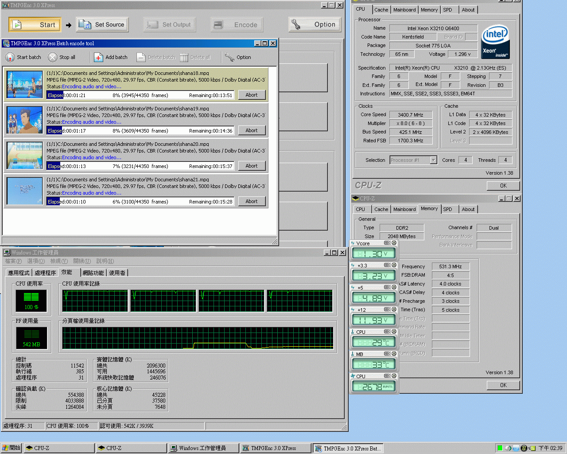The height and width of the screenshot is (454, 567).
Task: Abort the shana18.mpg encoding job
Action: (x=252, y=95)
